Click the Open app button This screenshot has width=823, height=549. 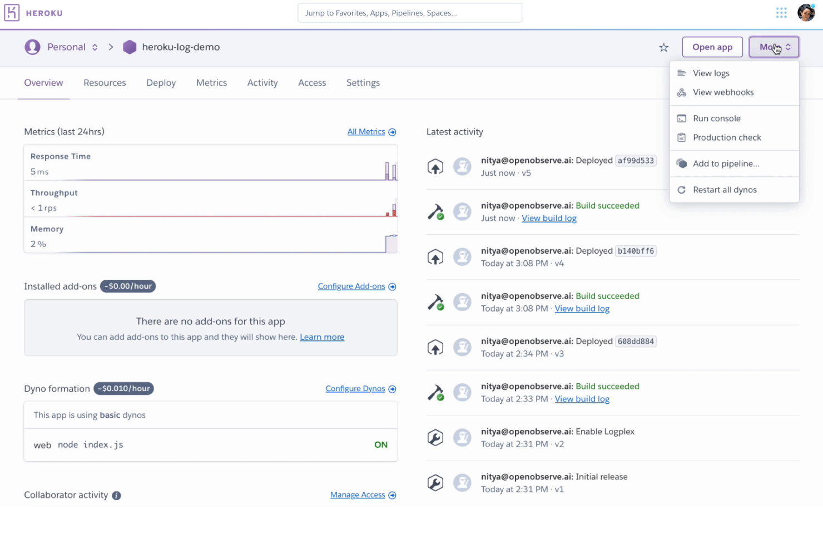pos(712,47)
